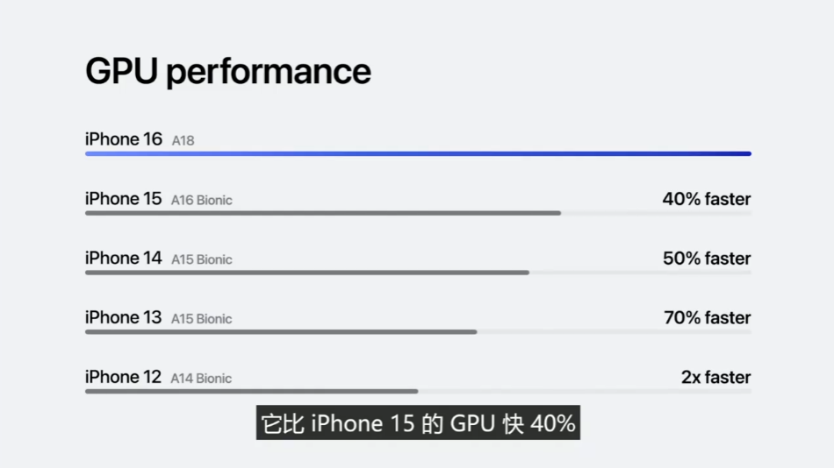Click the Chinese subtitle caption
834x468 pixels.
418,424
